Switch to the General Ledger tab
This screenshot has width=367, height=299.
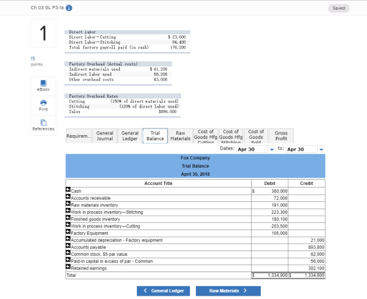(x=130, y=136)
